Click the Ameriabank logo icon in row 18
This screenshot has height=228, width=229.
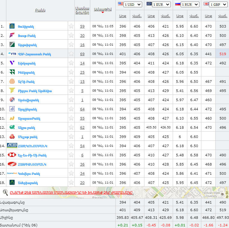(12, 182)
